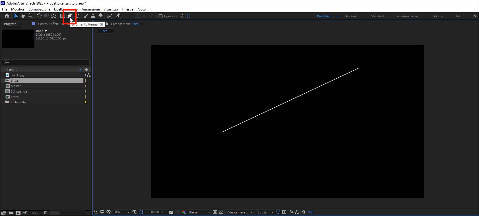This screenshot has height=216, width=479.
Task: Switch to the Standard workspace
Action: [x=377, y=16]
